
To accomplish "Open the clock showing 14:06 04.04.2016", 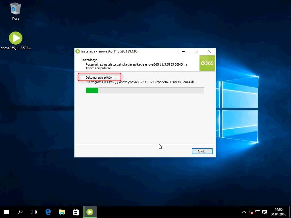I will click(278, 212).
